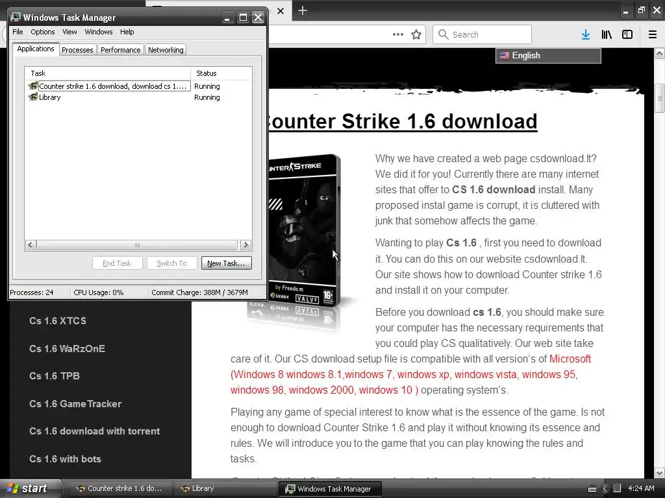Select the Library task row
Image resolution: width=665 pixels, height=498 pixels.
click(138, 97)
